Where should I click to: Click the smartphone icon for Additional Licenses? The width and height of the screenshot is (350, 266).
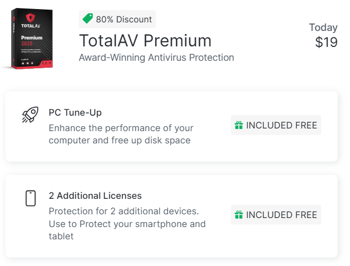(x=30, y=198)
